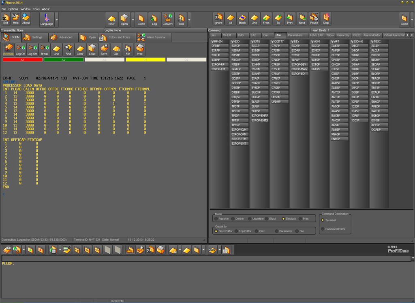The image size is (415, 303).
Task: Collapse the CCITT7 command group
Action: [272, 41]
